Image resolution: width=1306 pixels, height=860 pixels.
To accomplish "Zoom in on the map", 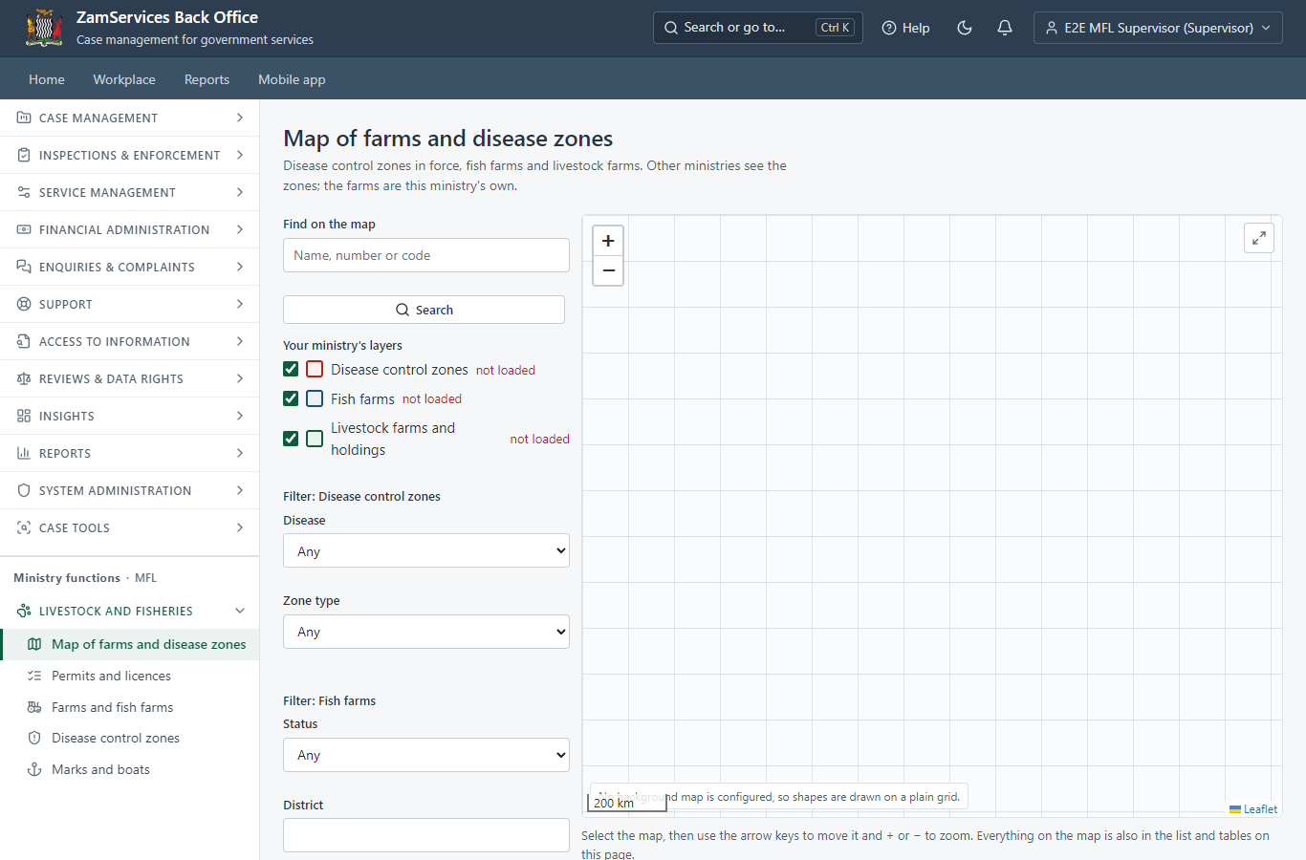I will click(x=608, y=241).
